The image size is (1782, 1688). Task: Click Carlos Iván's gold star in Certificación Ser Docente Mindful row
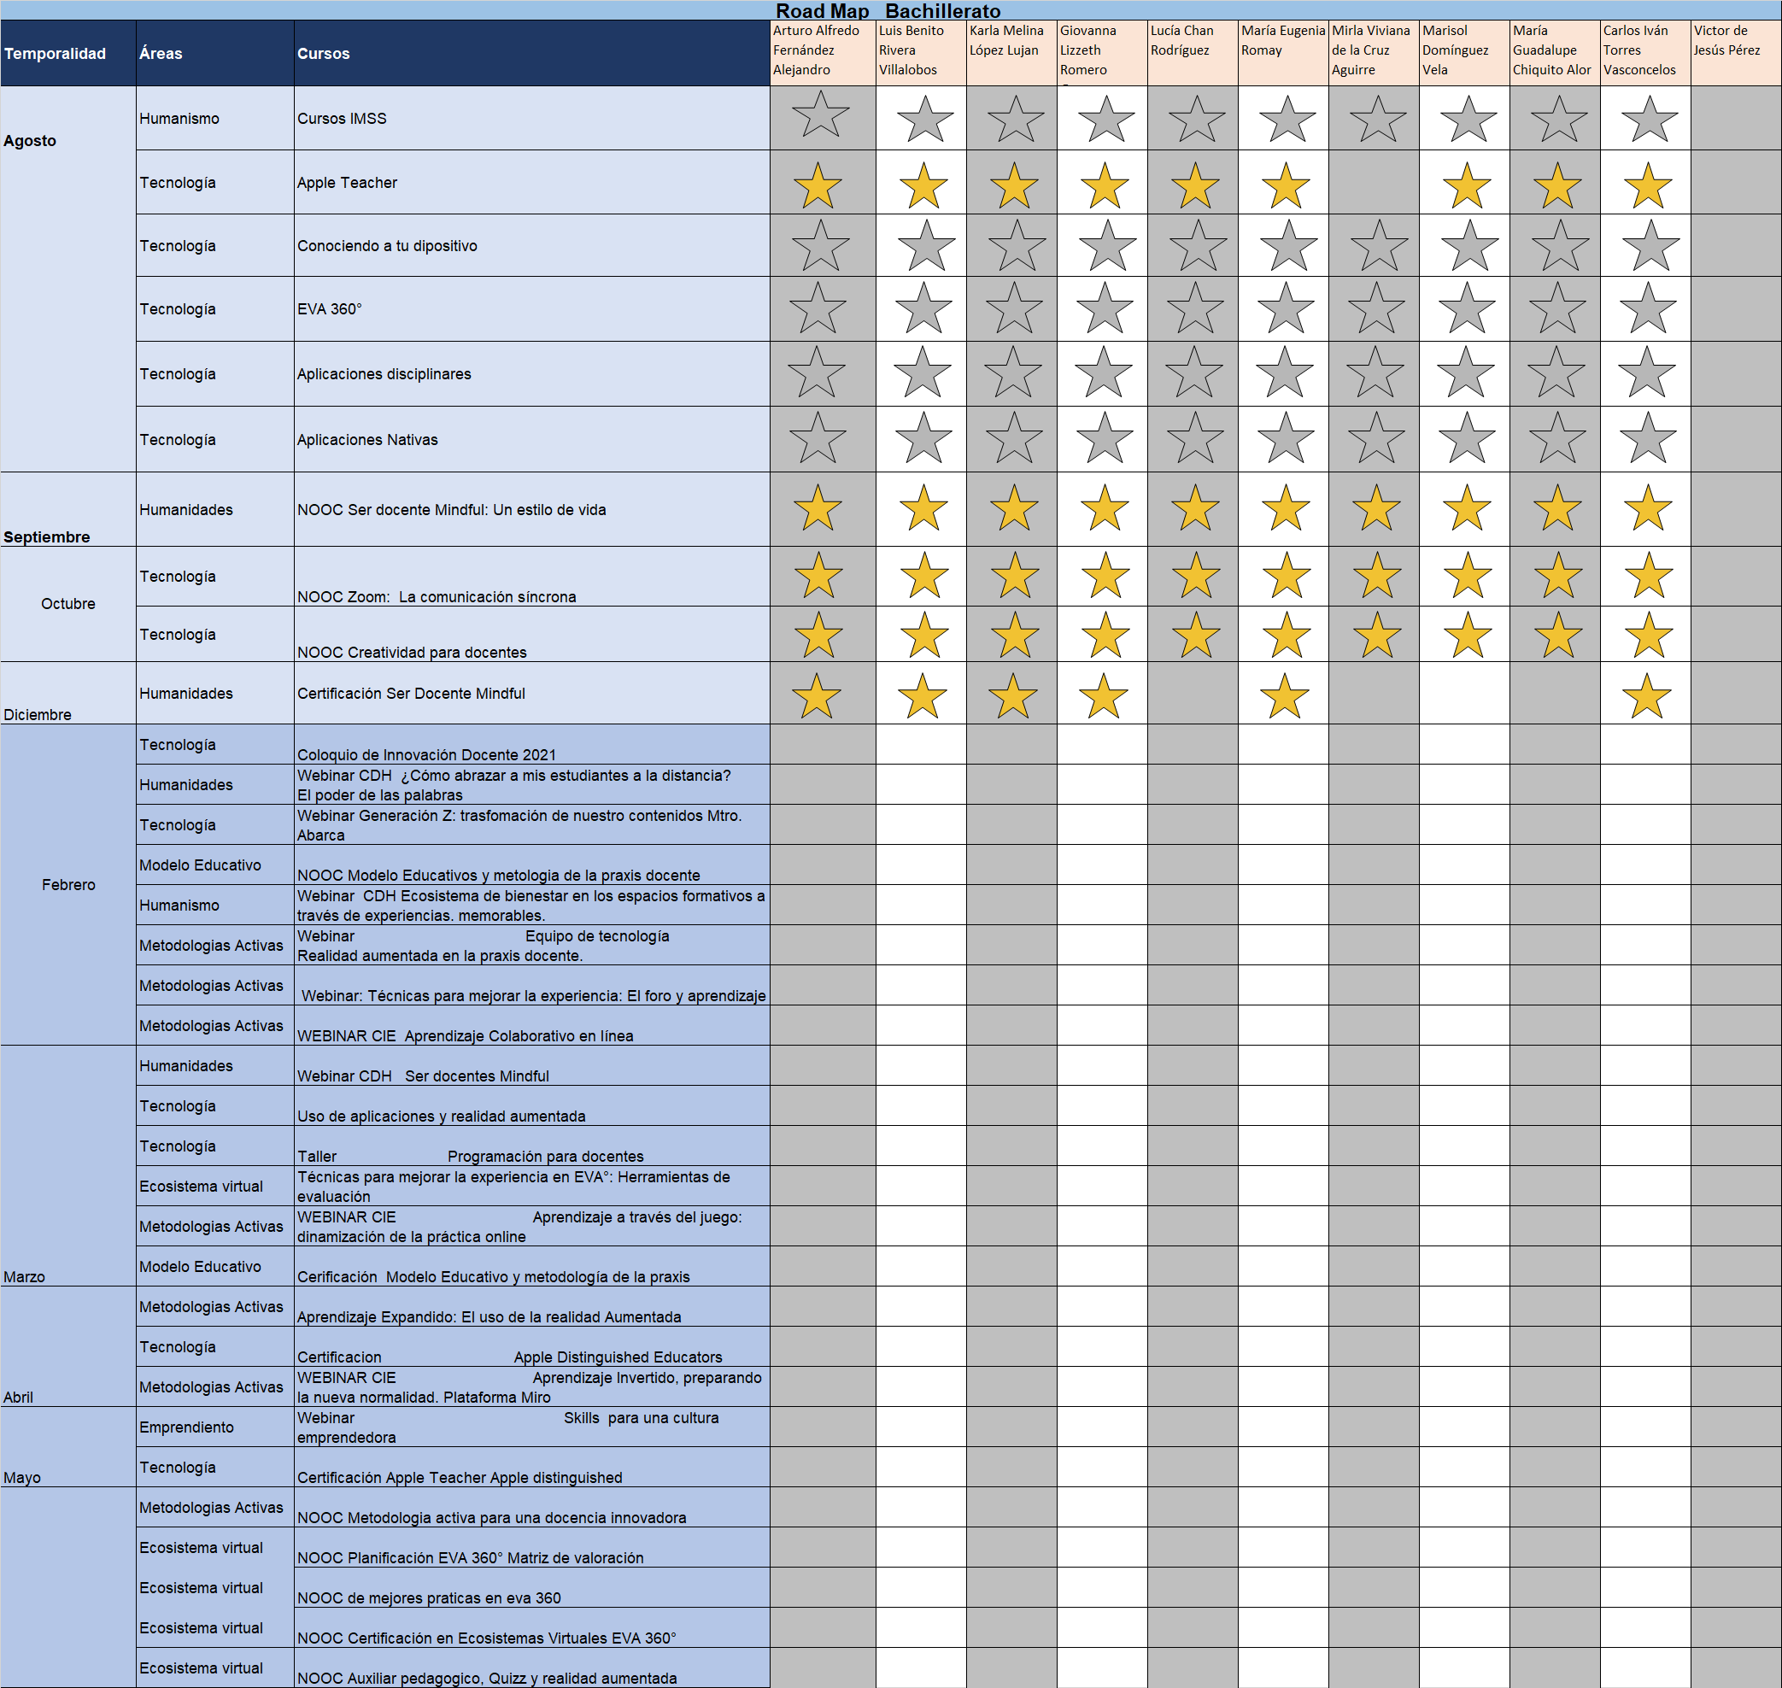tap(1647, 695)
